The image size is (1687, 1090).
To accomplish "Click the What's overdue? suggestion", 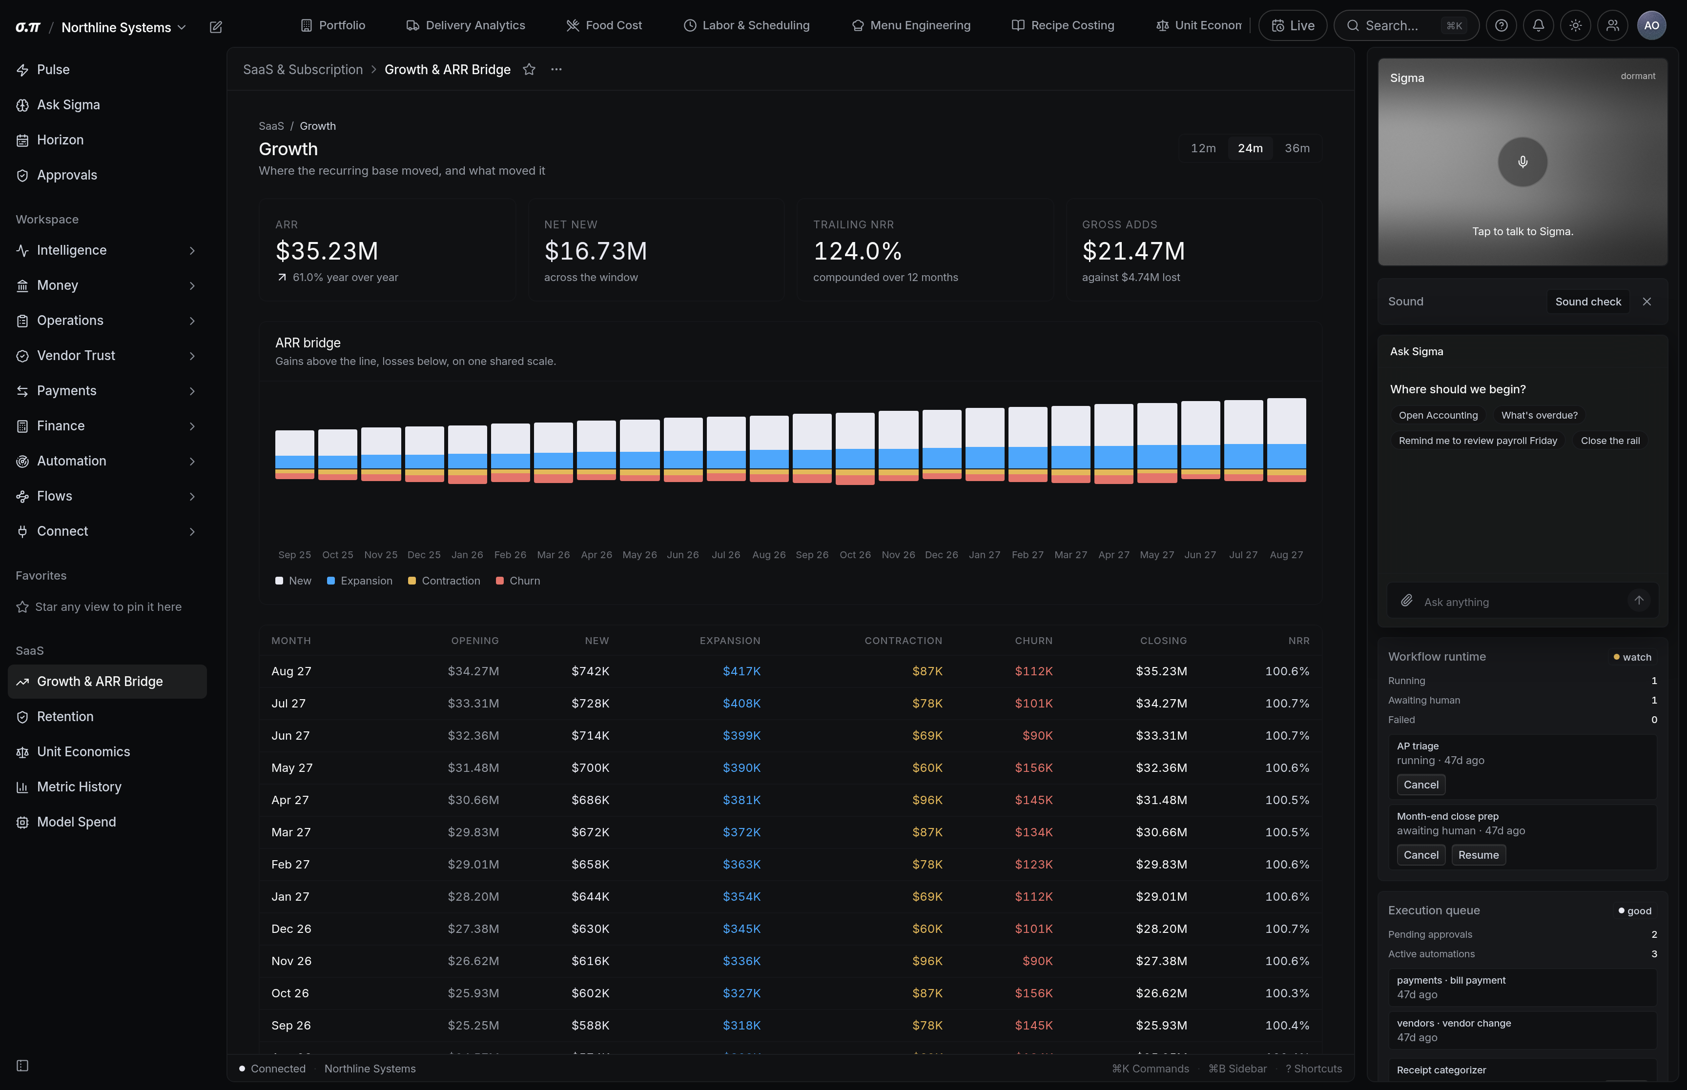I will pyautogui.click(x=1539, y=416).
